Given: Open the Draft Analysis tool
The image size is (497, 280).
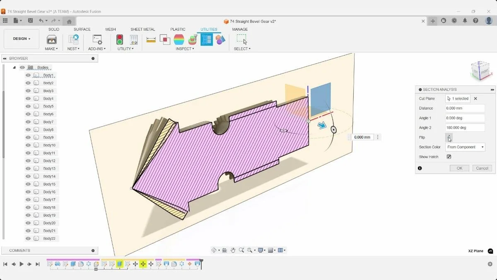Looking at the screenshot, I should pyautogui.click(x=193, y=40).
